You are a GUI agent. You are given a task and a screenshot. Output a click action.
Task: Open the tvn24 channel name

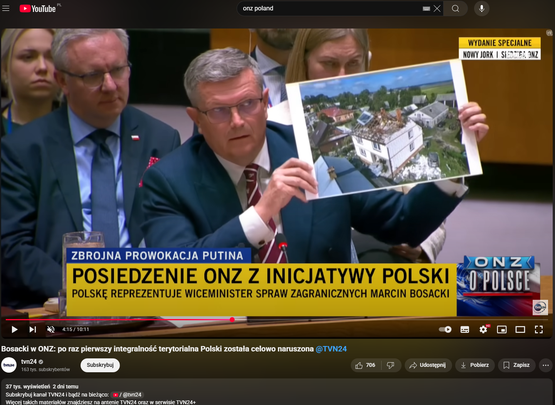(29, 361)
